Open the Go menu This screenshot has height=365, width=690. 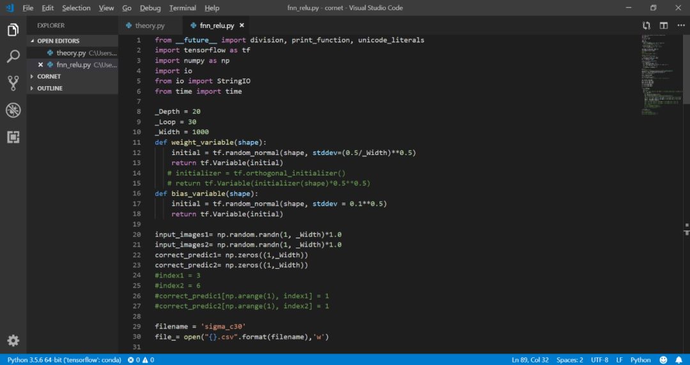126,8
